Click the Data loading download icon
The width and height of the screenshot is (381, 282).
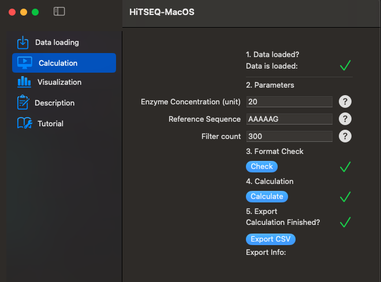[23, 43]
